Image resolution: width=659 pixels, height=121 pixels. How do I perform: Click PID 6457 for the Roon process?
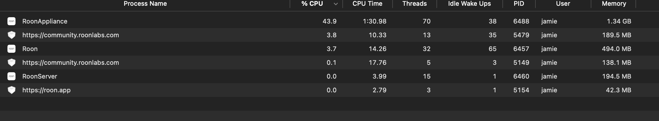(x=521, y=49)
